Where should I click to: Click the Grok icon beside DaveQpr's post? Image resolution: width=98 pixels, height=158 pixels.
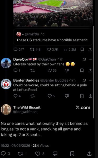[84, 60]
